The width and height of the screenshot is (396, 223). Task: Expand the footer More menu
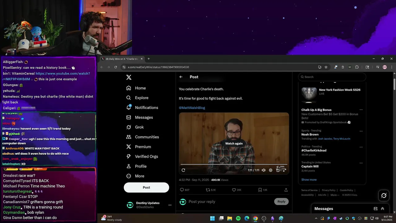[335, 195]
